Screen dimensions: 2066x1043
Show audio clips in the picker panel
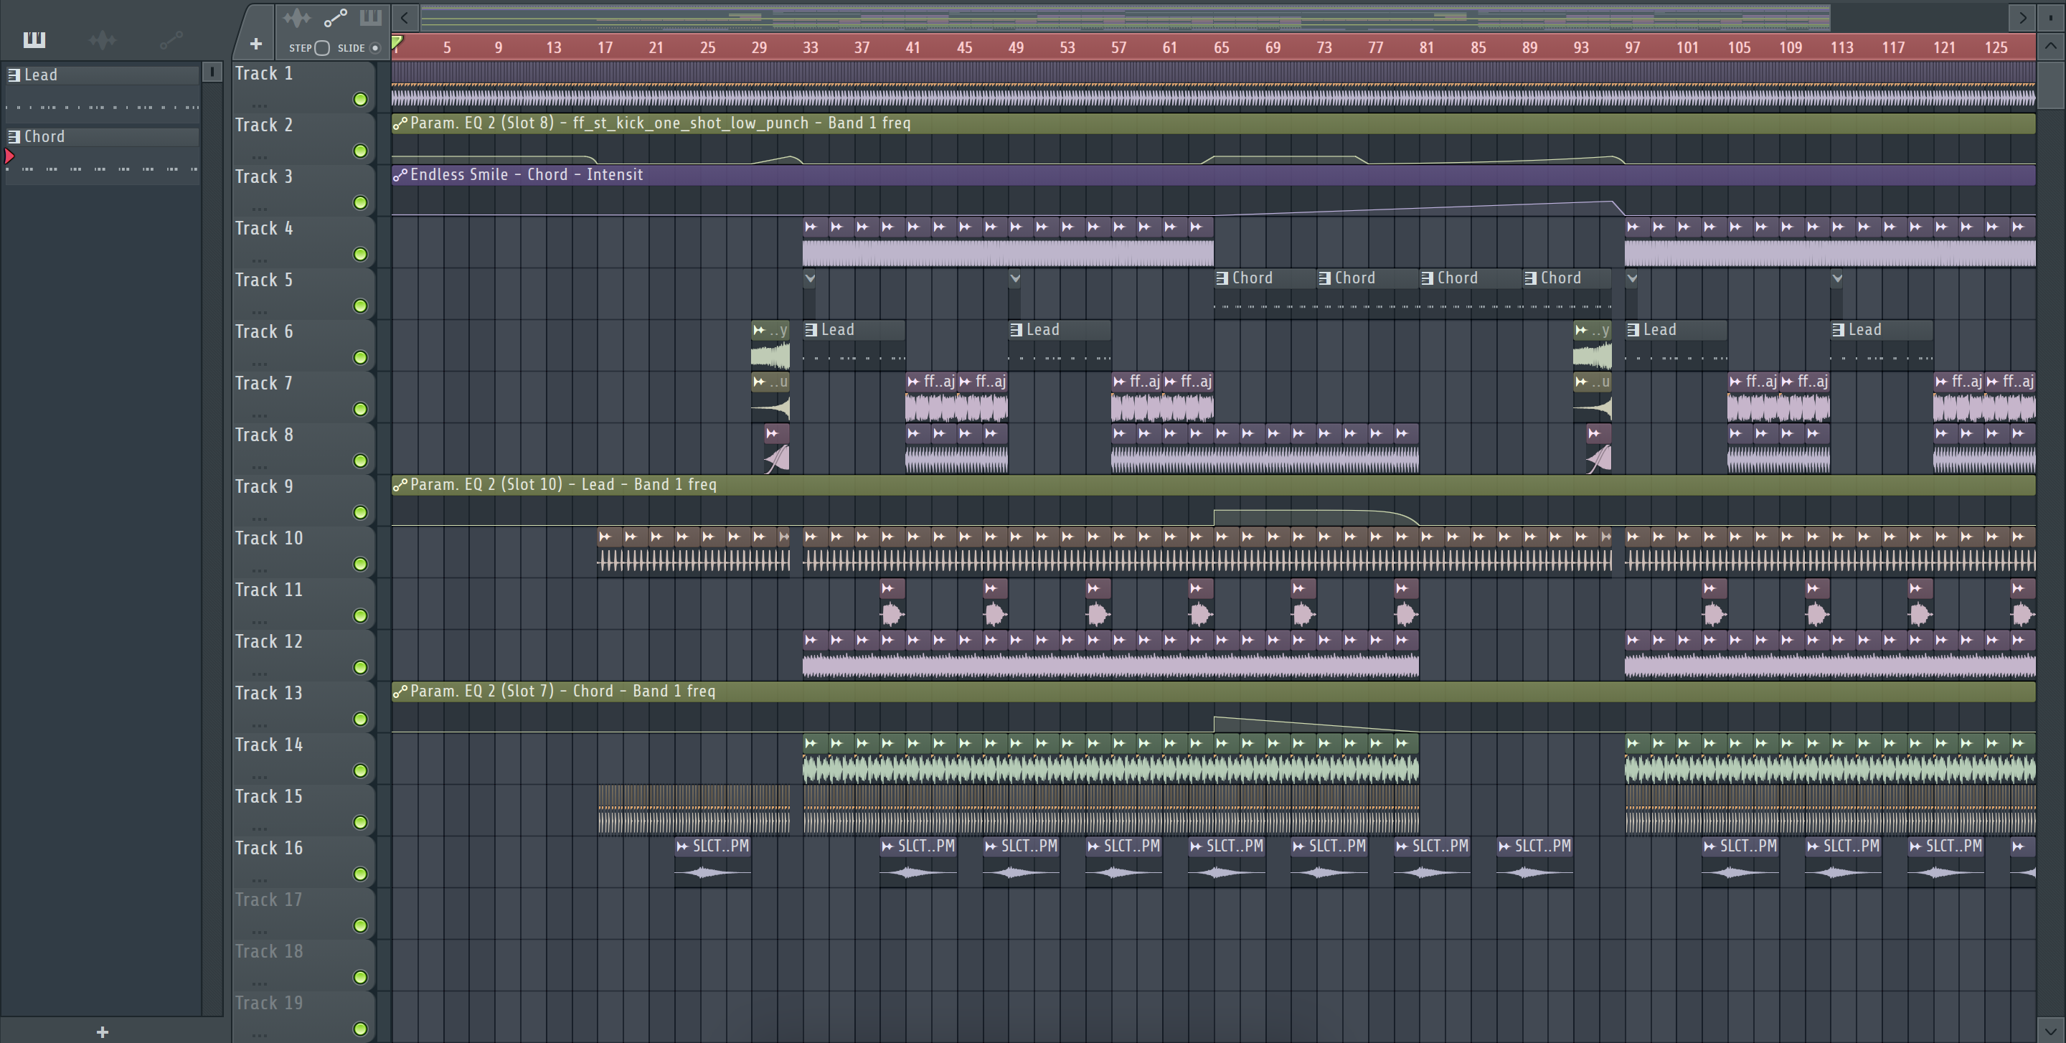coord(103,39)
